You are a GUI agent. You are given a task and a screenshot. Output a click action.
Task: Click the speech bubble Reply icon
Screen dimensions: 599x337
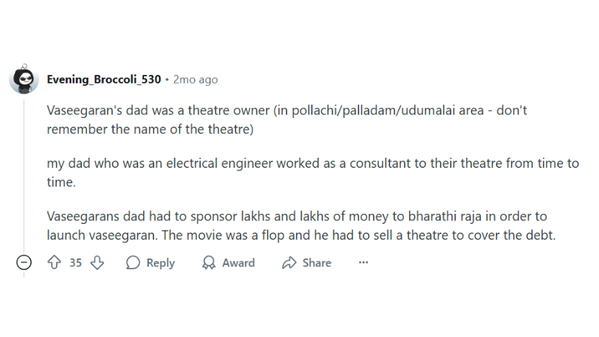pos(132,263)
